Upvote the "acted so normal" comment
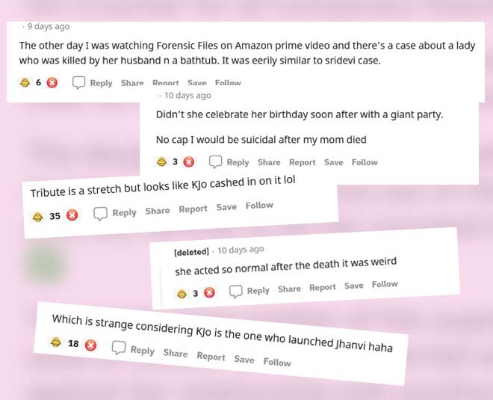This screenshot has width=493, height=400. click(181, 294)
